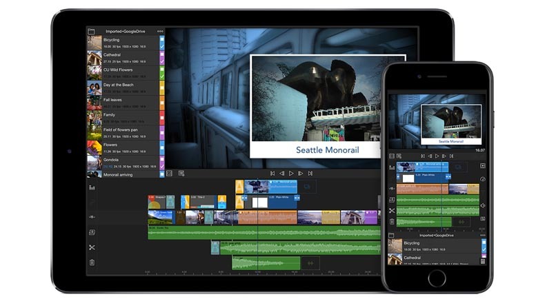The width and height of the screenshot is (536, 301).
Task: Click the add clip icon on iPad sidebar
Action: [x=92, y=232]
